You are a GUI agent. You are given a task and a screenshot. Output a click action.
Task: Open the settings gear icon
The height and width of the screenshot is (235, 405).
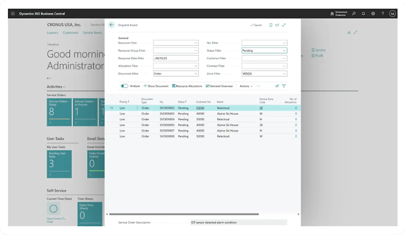[x=373, y=13]
